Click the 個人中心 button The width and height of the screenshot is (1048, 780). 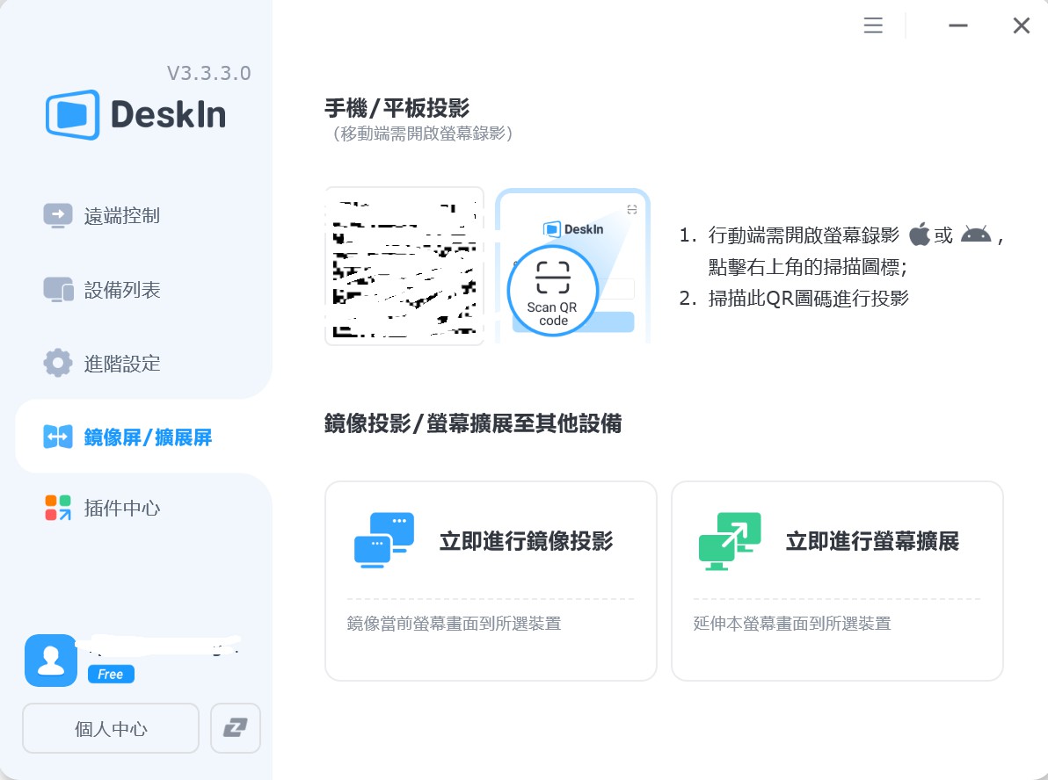click(x=111, y=728)
